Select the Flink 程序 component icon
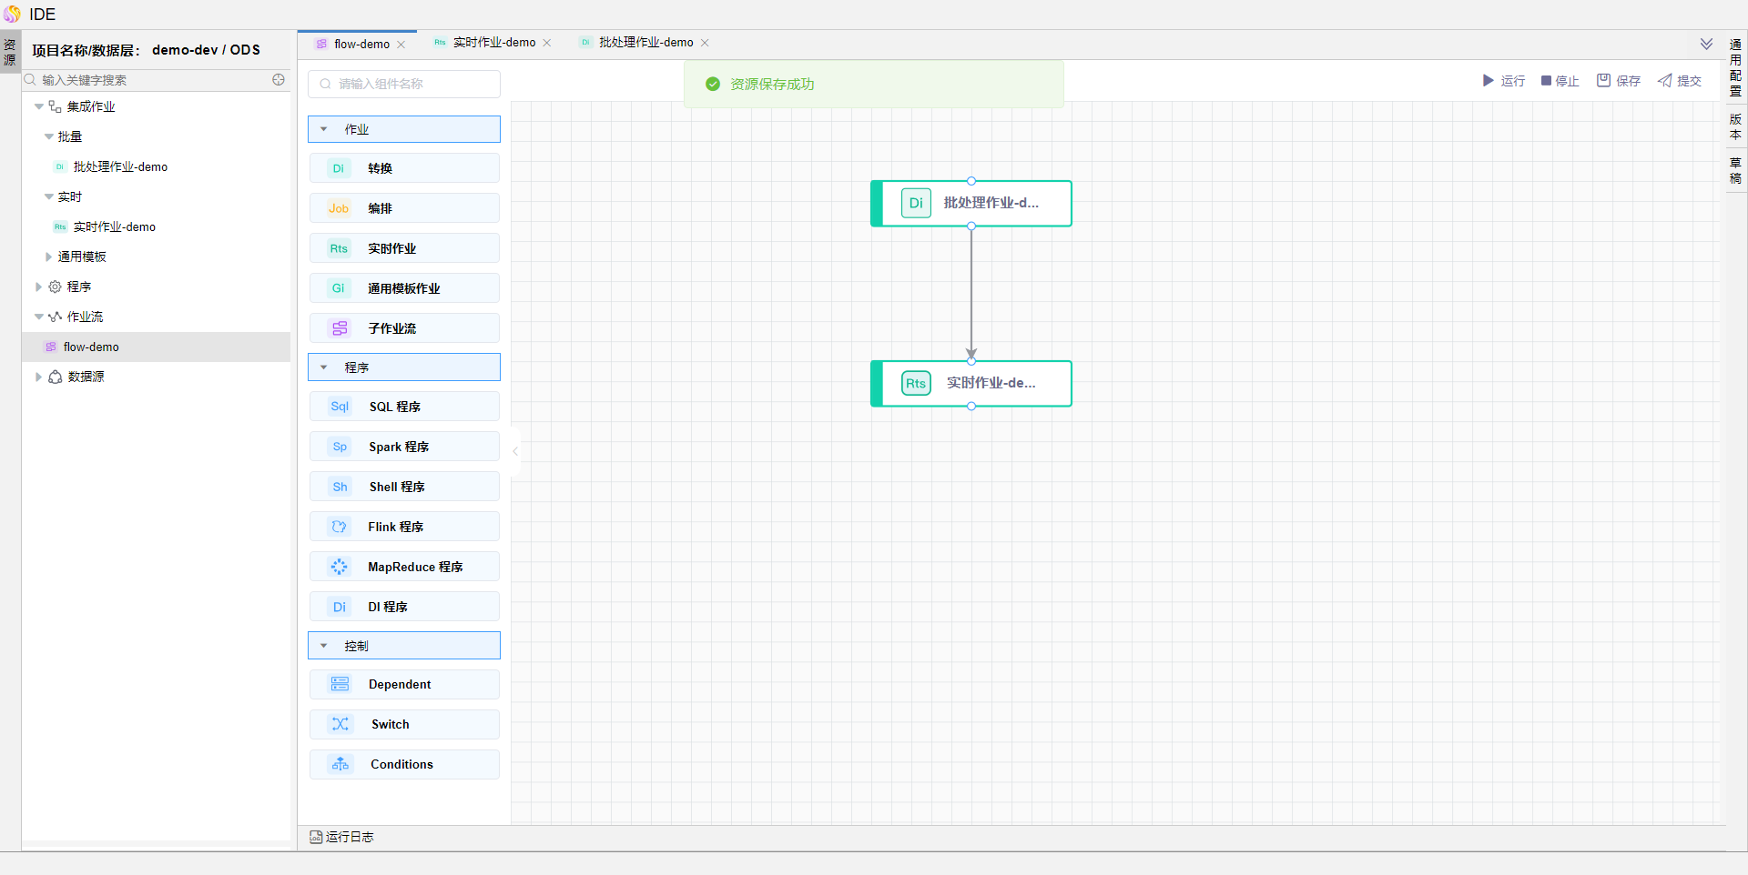 point(340,527)
